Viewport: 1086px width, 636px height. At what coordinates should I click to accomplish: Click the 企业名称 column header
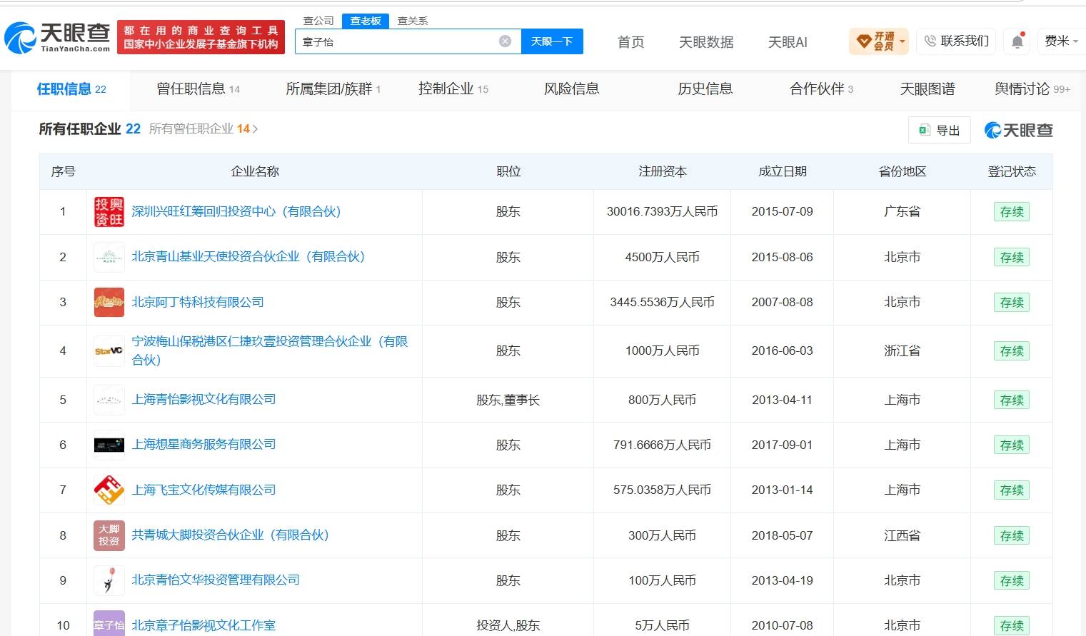pyautogui.click(x=255, y=171)
